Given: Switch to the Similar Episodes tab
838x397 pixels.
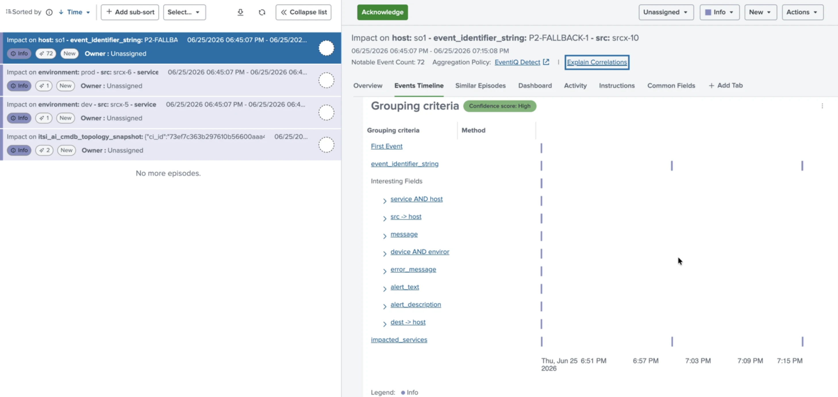Looking at the screenshot, I should (x=480, y=86).
